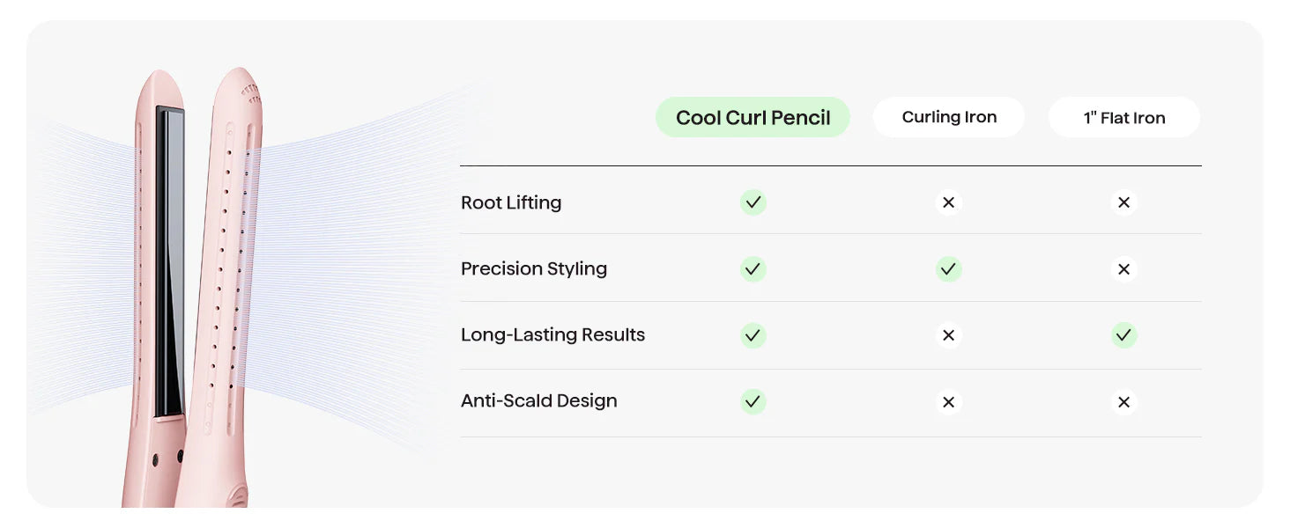Image resolution: width=1290 pixels, height=528 pixels.
Task: Click the Long-Lasting Results feature label
Action: click(552, 334)
